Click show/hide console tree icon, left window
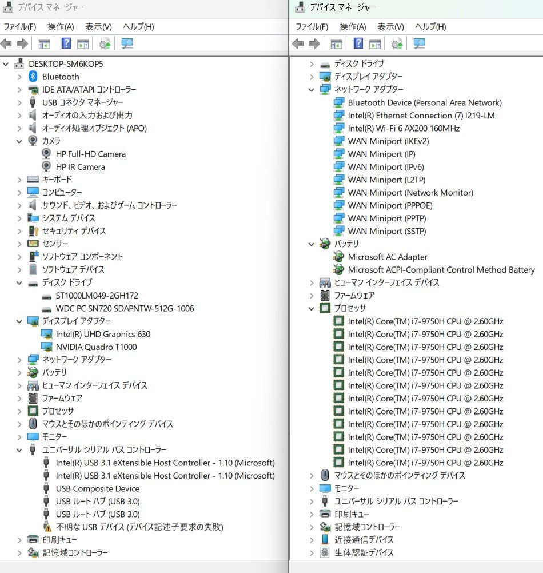543x573 pixels. pyautogui.click(x=44, y=44)
